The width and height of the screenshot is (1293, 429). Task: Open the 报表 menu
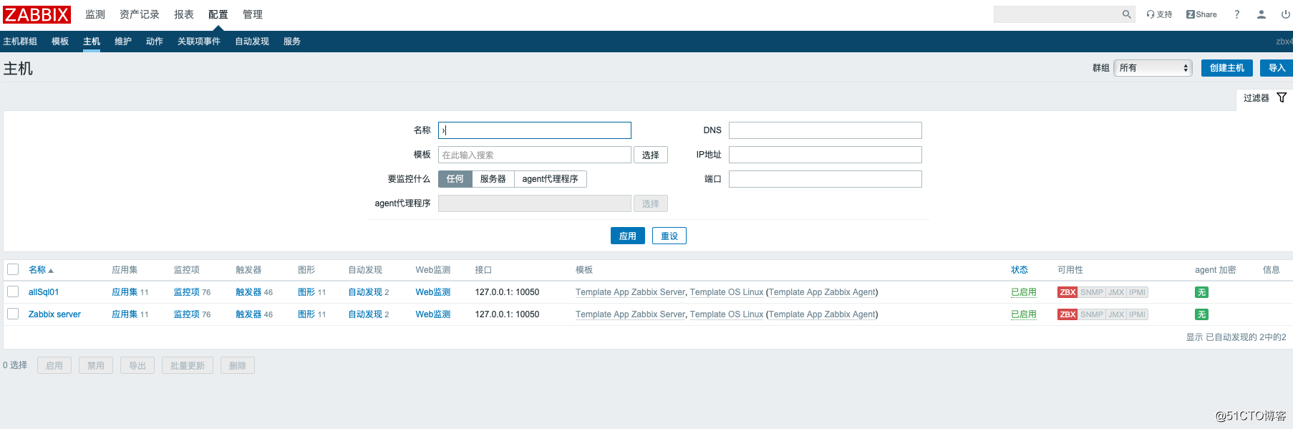(x=184, y=14)
